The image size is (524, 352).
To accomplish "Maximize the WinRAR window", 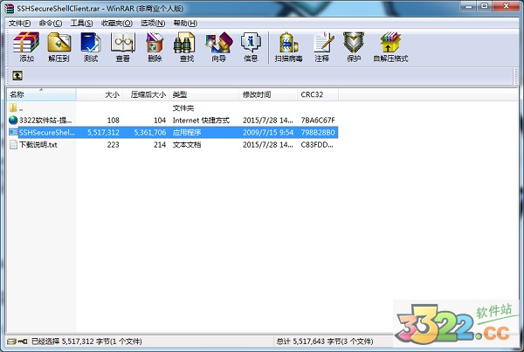I will [x=485, y=6].
